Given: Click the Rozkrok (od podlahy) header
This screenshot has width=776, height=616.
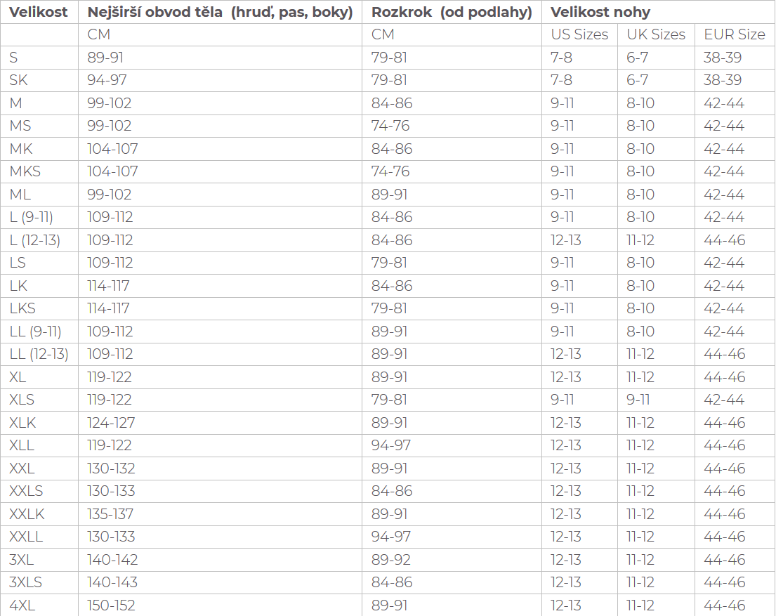Looking at the screenshot, I should click(x=452, y=13).
